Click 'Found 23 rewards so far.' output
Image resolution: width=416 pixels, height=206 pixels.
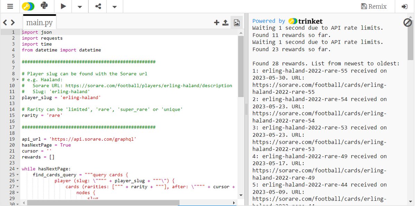click(292, 49)
